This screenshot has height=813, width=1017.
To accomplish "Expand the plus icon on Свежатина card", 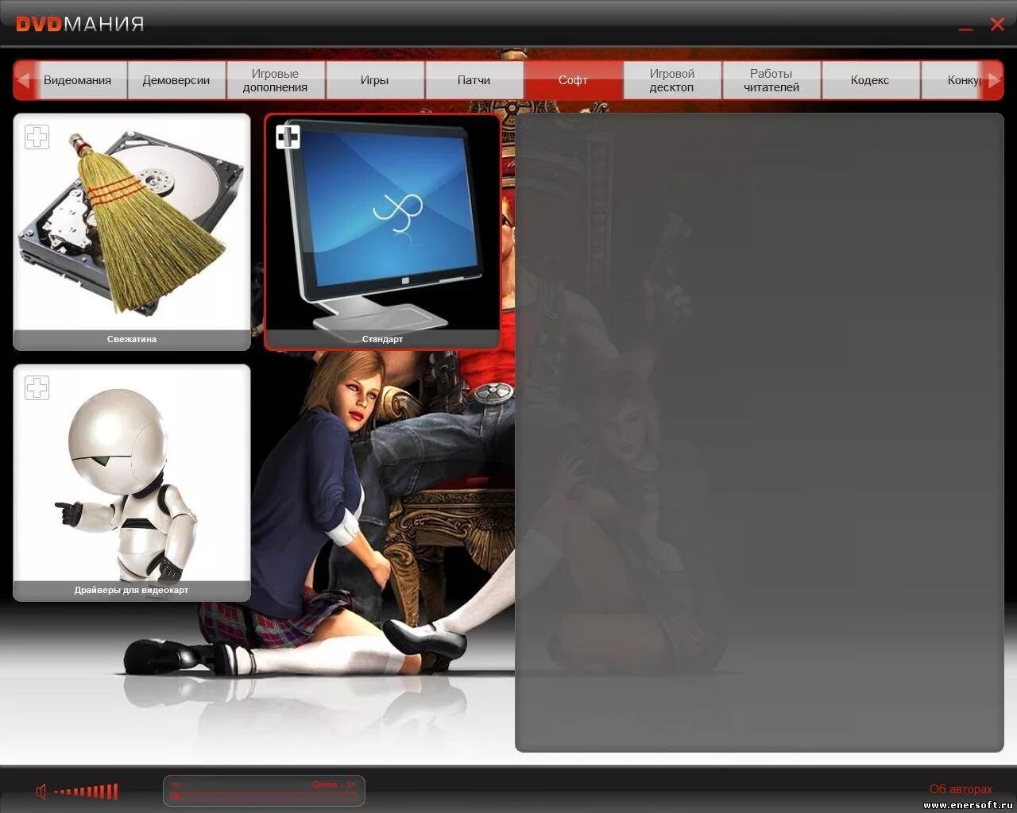I will [x=37, y=137].
